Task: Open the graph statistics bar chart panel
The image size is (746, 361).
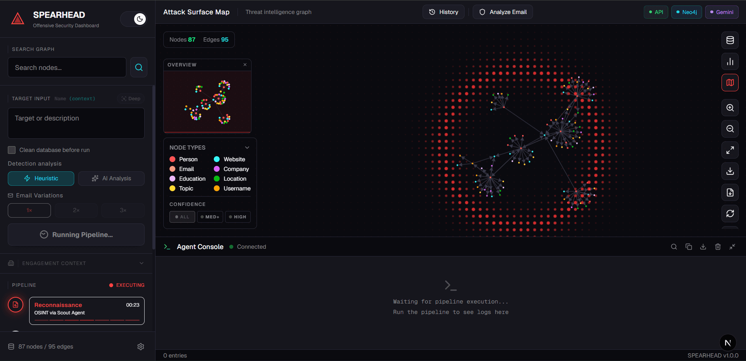Action: click(730, 61)
